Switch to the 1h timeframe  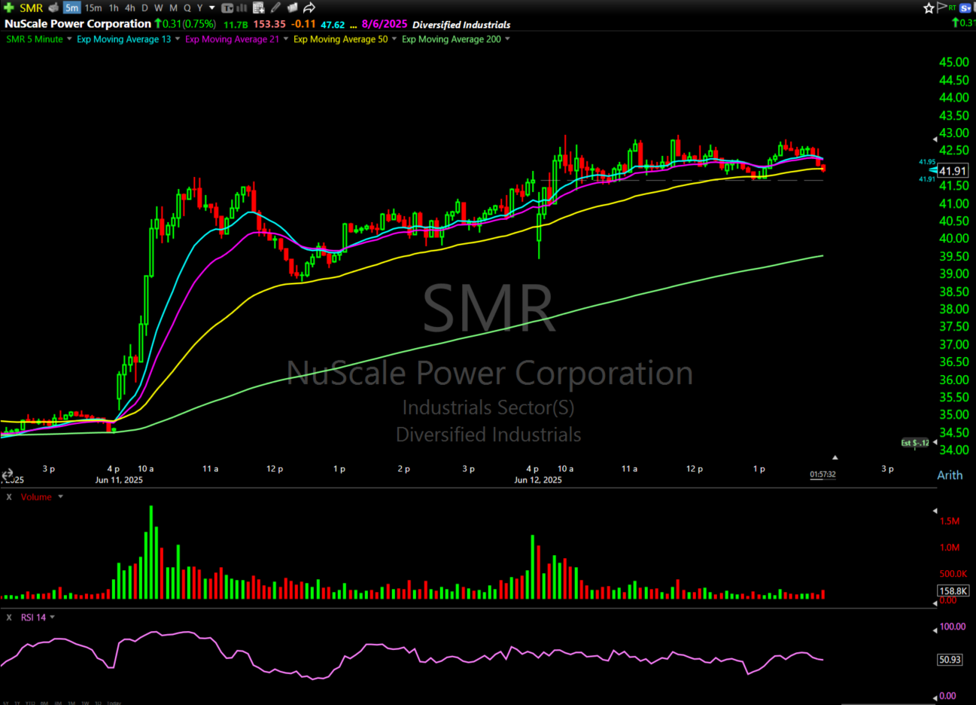click(x=114, y=8)
